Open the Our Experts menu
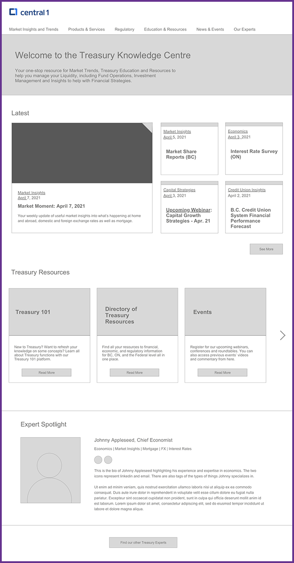The image size is (294, 563). tap(244, 29)
